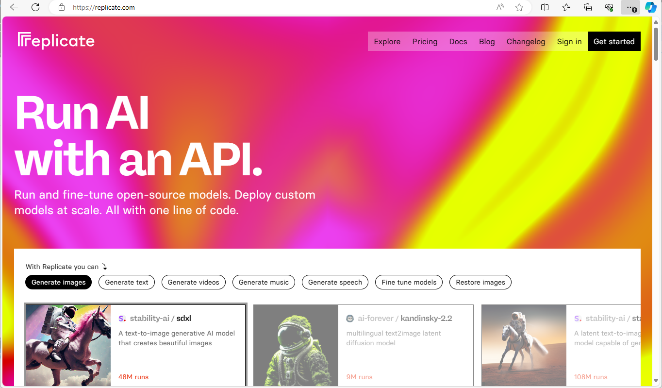Reload the page with the refresh icon
This screenshot has height=388, width=662.
point(35,7)
